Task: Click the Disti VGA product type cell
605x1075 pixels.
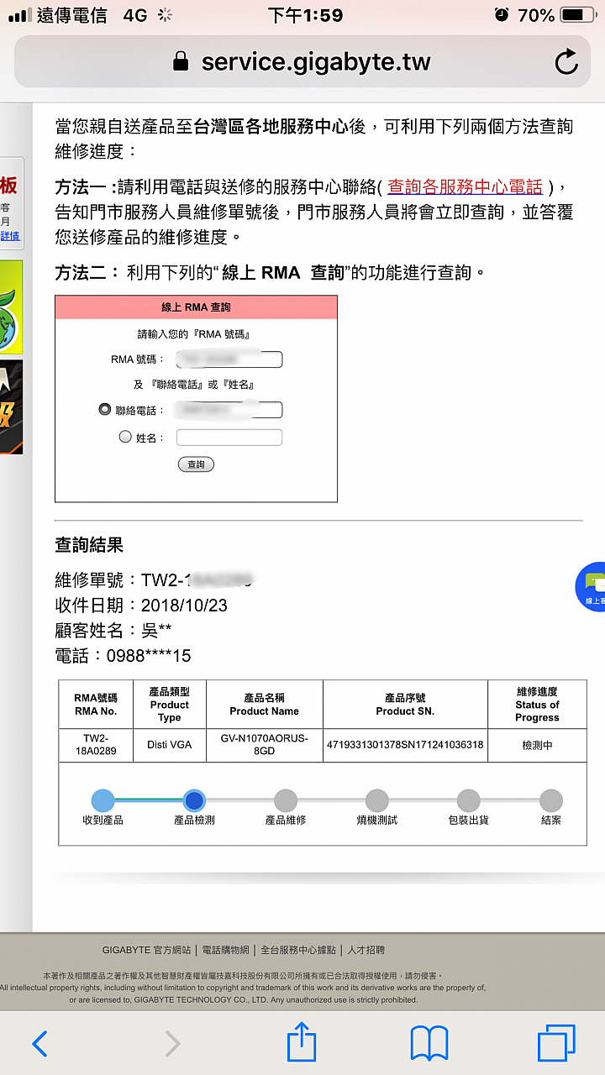Action: tap(170, 745)
